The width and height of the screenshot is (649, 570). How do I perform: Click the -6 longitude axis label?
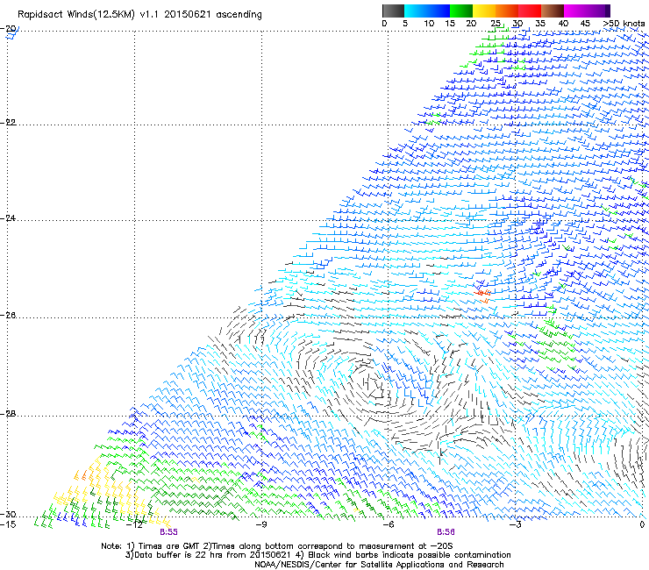(389, 524)
